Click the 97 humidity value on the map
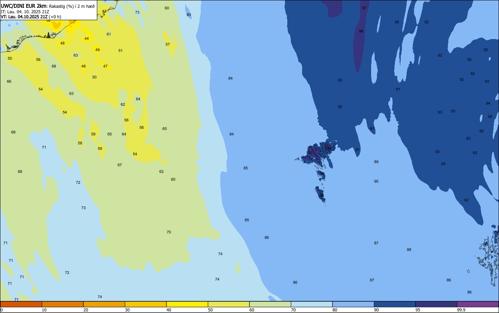This screenshot has height=313, width=499. coord(364,8)
